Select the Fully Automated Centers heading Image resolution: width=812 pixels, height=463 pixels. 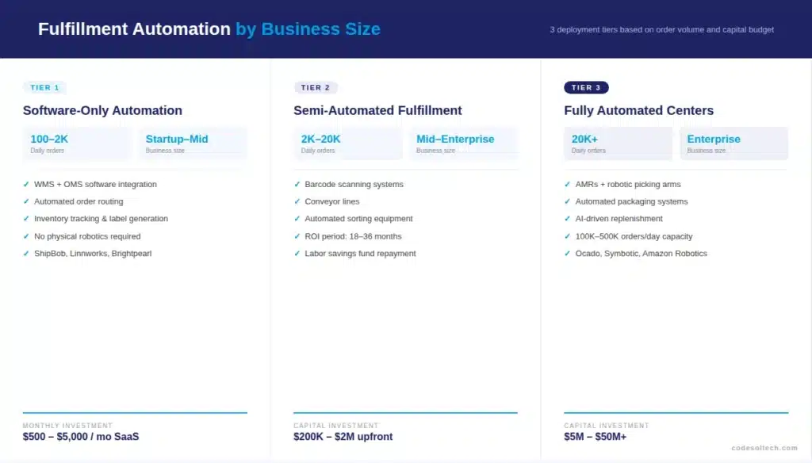coord(638,110)
